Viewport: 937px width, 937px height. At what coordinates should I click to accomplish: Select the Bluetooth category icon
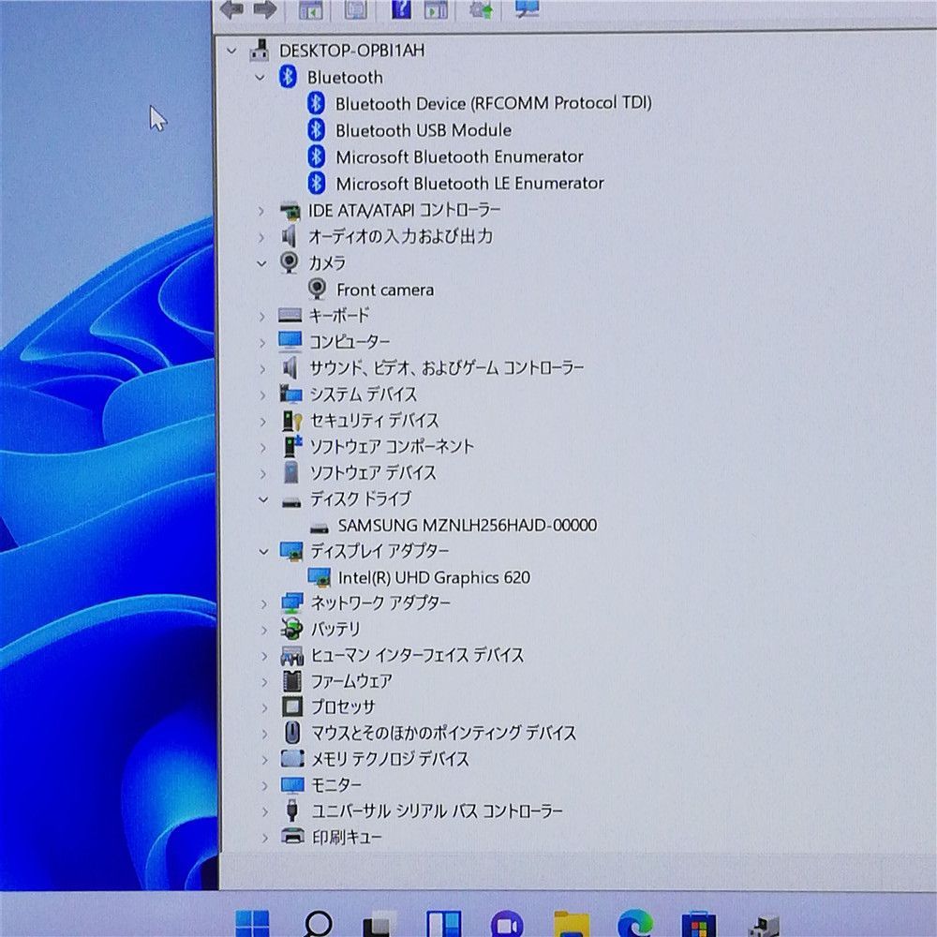288,77
